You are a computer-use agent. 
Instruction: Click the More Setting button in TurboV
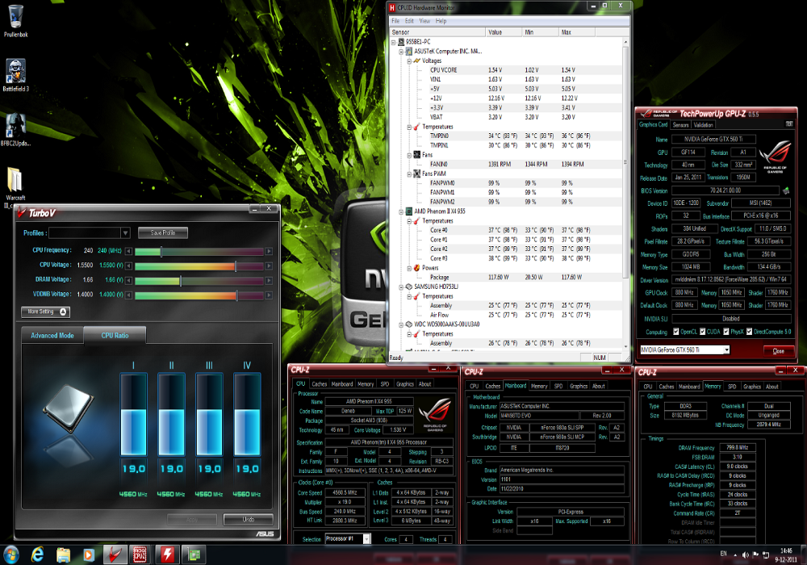[x=45, y=312]
